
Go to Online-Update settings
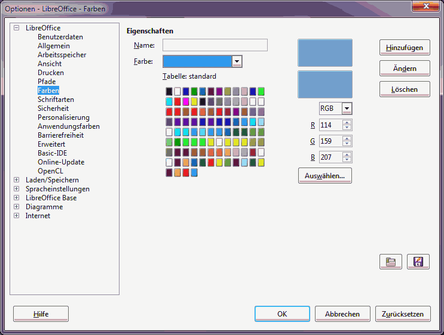pyautogui.click(x=61, y=162)
